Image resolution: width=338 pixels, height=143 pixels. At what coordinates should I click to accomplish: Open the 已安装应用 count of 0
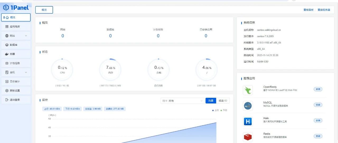click(206, 36)
